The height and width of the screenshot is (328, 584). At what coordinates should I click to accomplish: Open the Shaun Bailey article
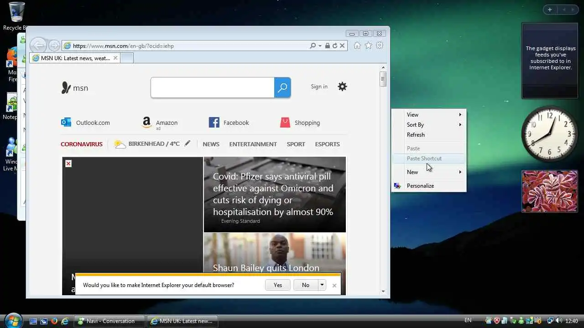tap(275, 263)
